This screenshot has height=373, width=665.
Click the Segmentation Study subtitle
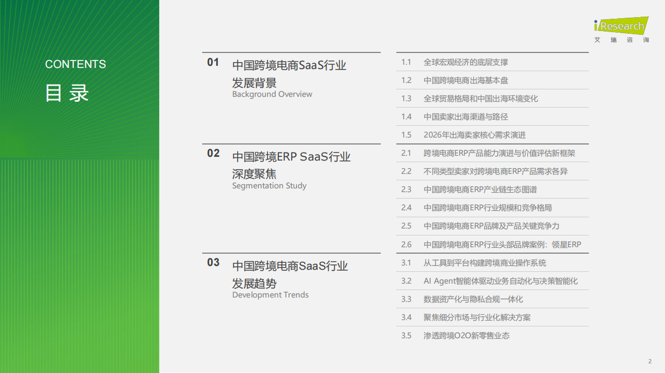(269, 186)
